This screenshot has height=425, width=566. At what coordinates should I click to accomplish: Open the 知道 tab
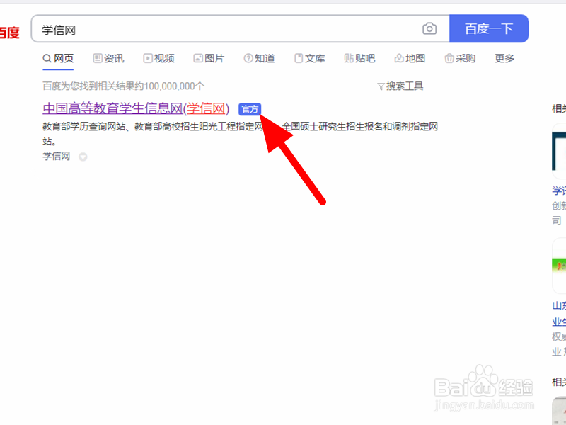pos(259,58)
